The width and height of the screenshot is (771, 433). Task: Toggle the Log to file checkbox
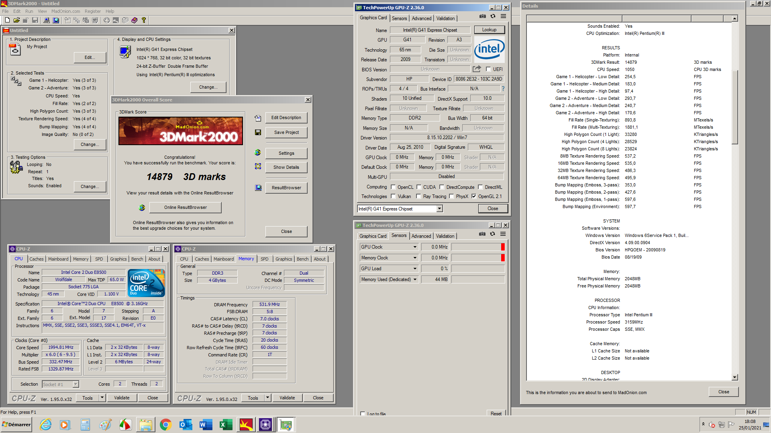coord(363,414)
